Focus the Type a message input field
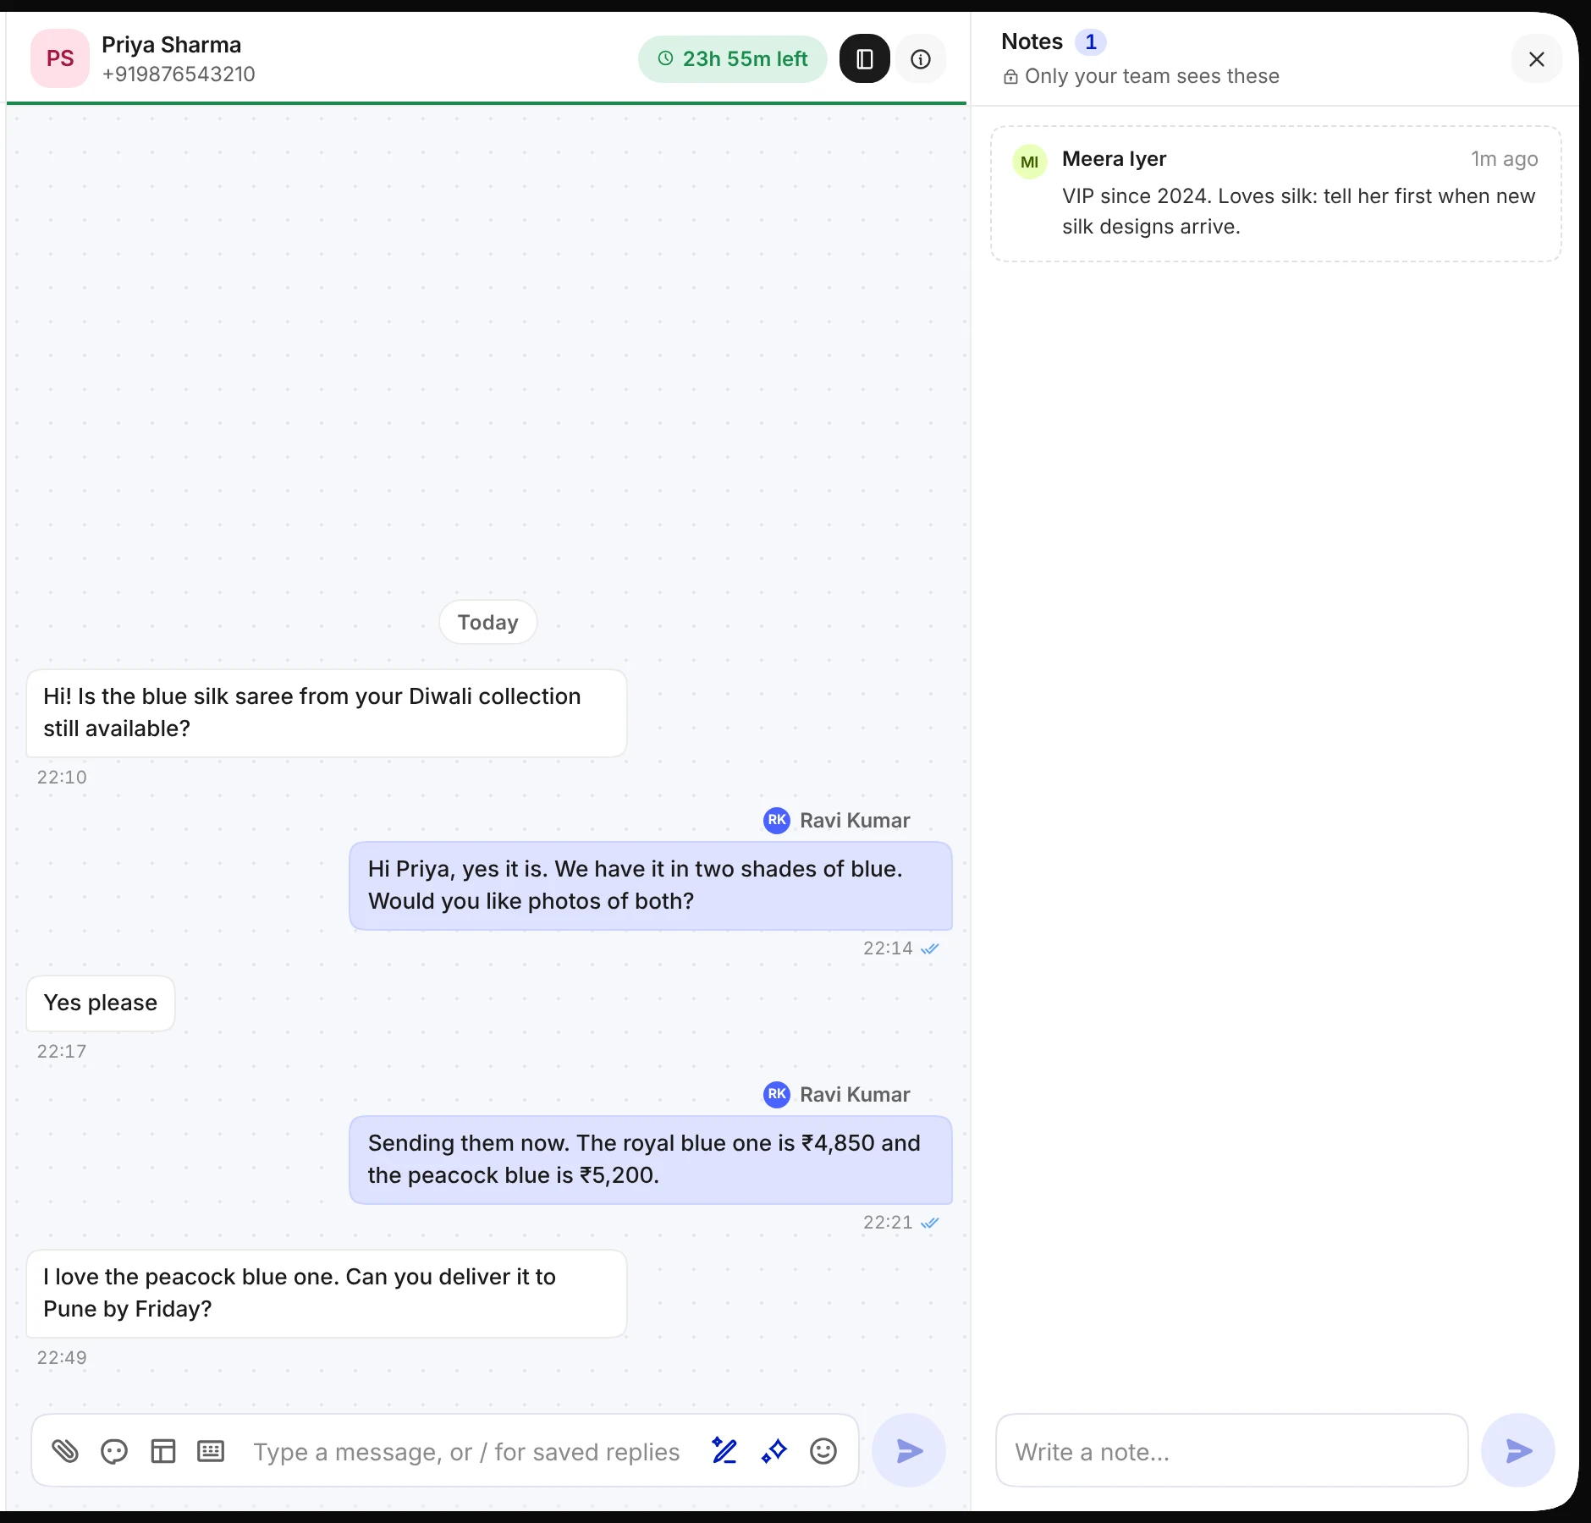 467,1451
